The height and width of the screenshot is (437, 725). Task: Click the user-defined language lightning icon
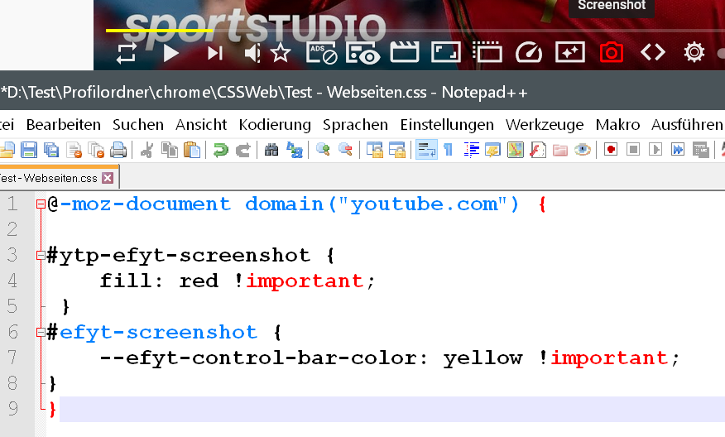[493, 150]
